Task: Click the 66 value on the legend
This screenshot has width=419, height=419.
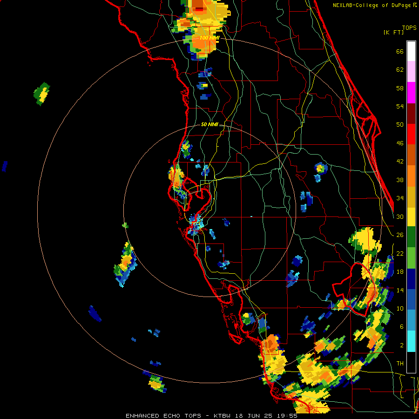Action: click(x=400, y=52)
